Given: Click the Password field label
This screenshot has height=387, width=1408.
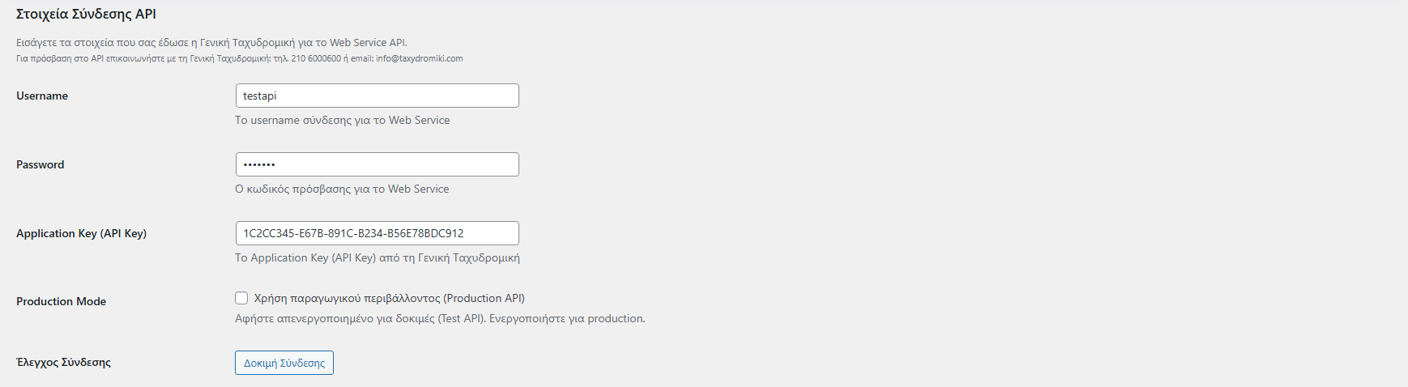Looking at the screenshot, I should point(41,164).
